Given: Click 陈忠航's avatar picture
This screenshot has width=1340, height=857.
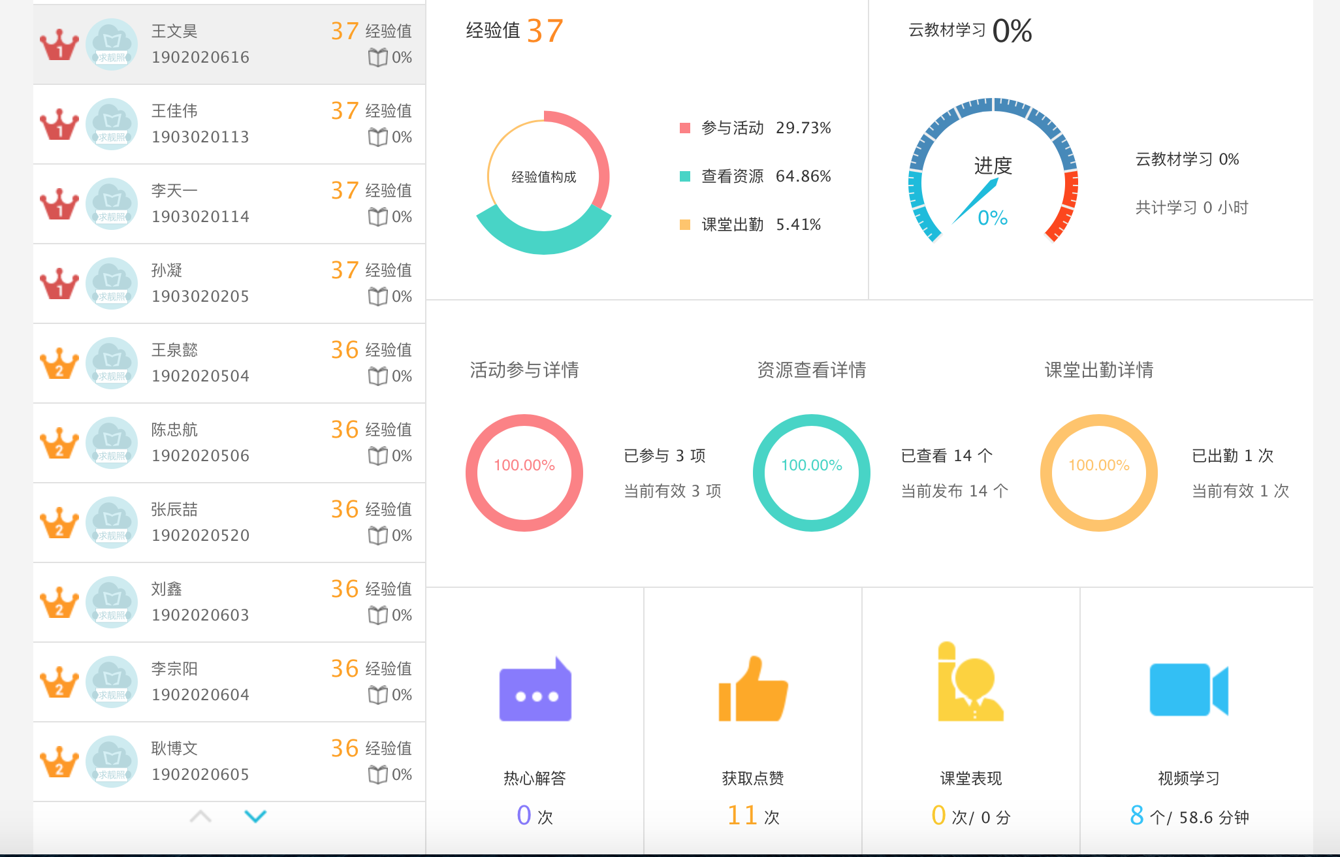Looking at the screenshot, I should pos(112,443).
